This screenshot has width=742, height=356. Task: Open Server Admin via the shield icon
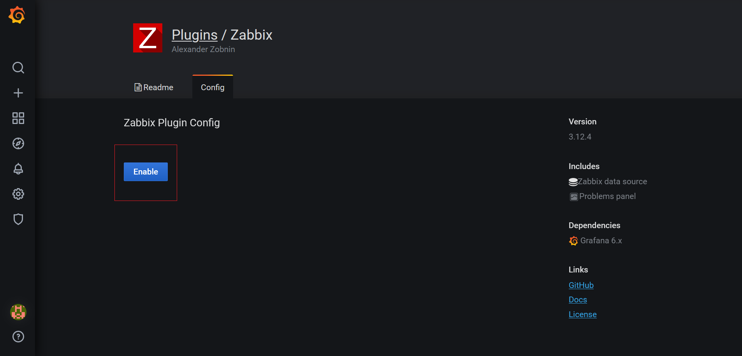pyautogui.click(x=18, y=219)
